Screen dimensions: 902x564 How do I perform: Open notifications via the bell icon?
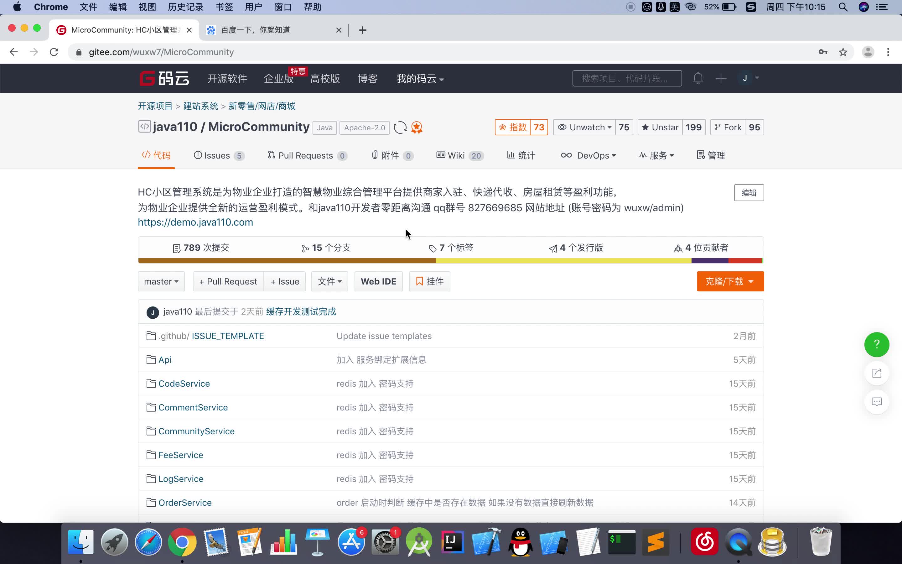tap(698, 78)
